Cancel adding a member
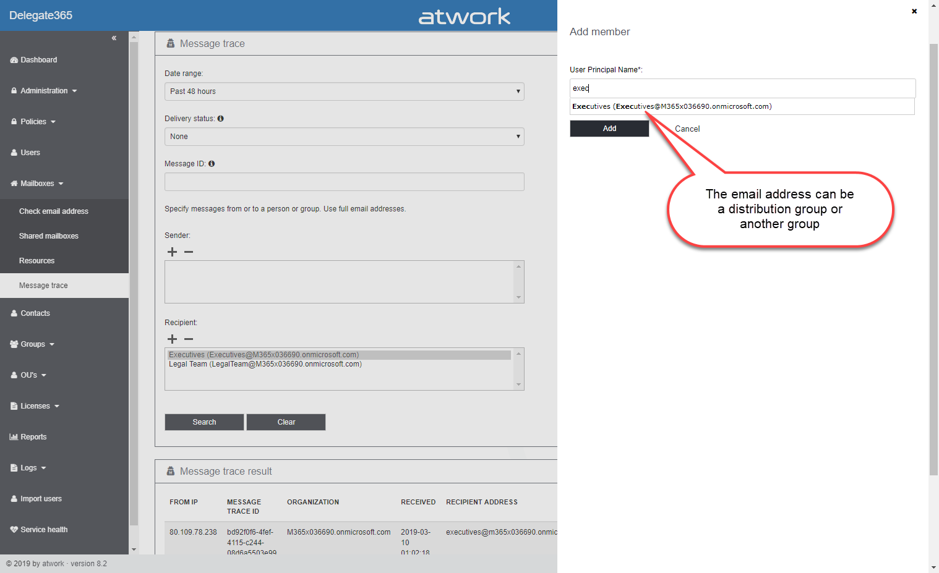Image resolution: width=939 pixels, height=573 pixels. pos(687,129)
